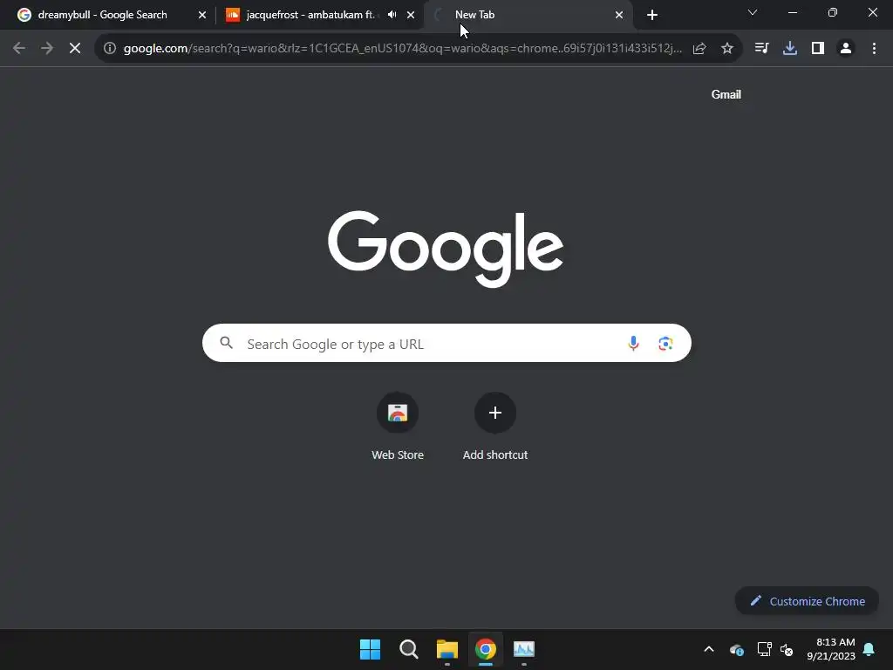Click the muted volume tray icon
The height and width of the screenshot is (670, 893).
(x=787, y=649)
